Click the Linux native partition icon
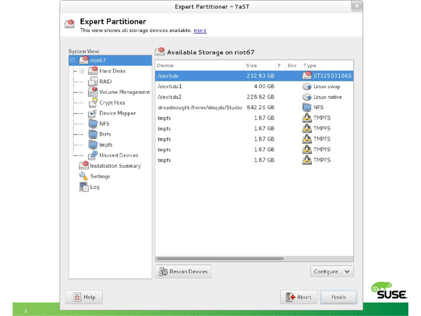Screen dimensions: 421x316 tap(307, 97)
